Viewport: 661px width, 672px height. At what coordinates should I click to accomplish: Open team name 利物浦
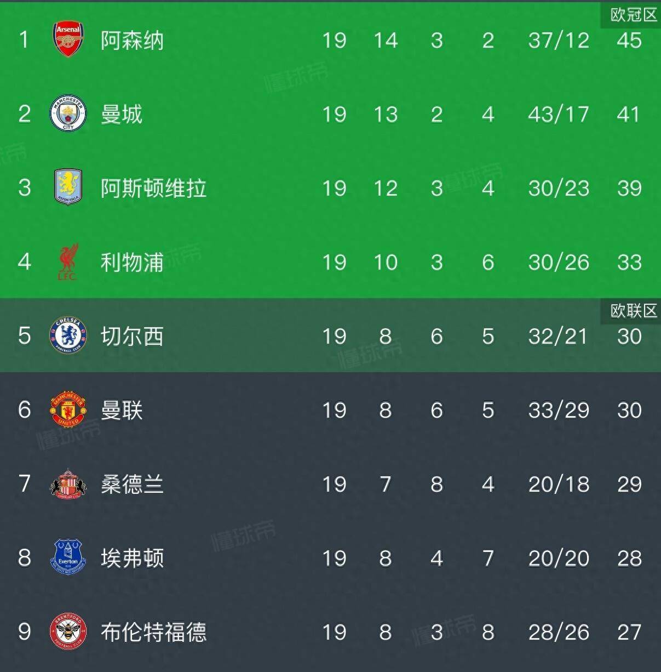pos(132,262)
